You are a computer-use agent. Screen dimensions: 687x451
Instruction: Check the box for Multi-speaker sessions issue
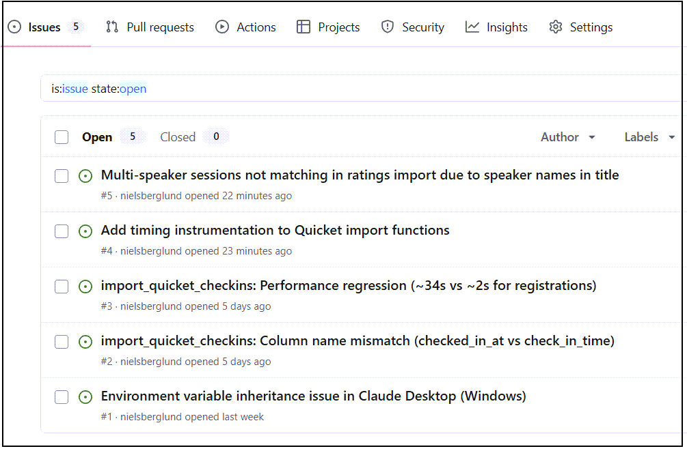[62, 176]
